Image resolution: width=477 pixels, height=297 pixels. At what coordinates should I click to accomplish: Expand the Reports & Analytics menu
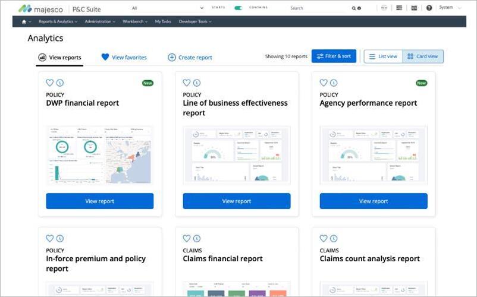(58, 21)
